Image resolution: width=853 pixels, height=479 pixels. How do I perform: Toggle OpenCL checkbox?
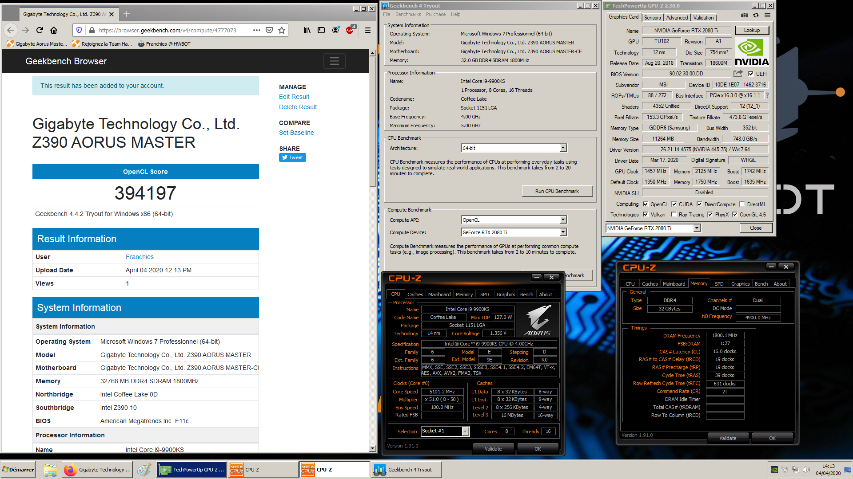click(646, 204)
